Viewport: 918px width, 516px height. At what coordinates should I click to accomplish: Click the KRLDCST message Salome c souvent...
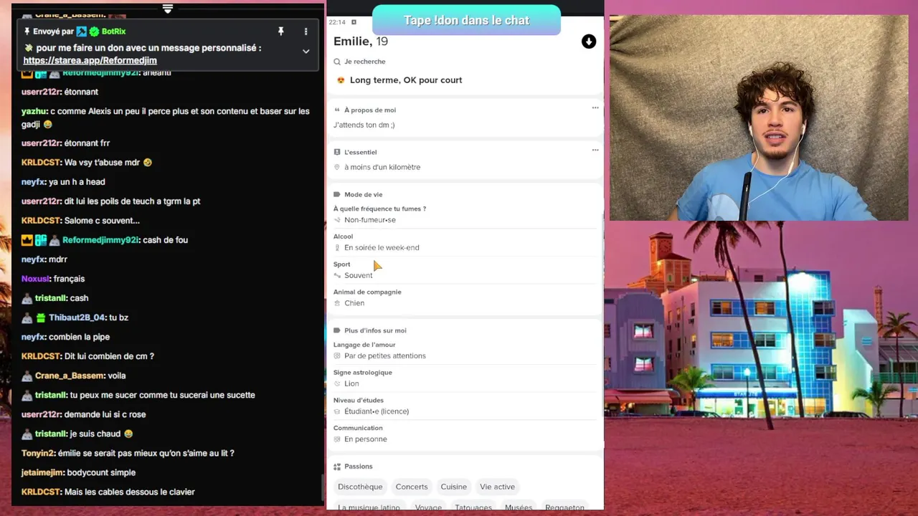[80, 221]
